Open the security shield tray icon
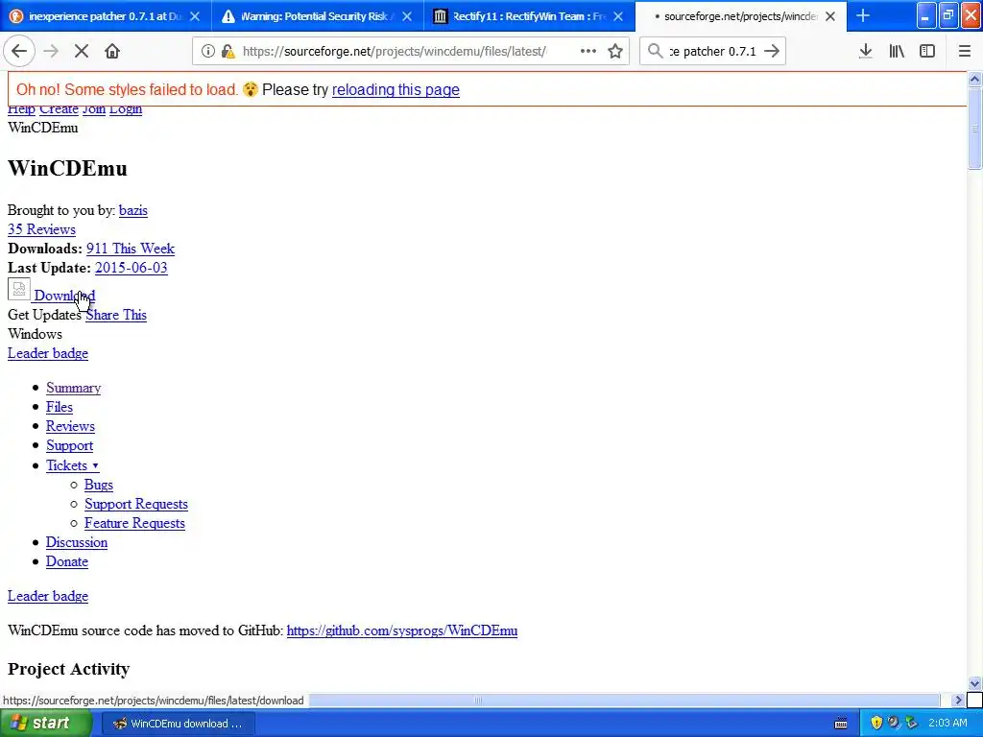Image resolution: width=983 pixels, height=737 pixels. 876,723
